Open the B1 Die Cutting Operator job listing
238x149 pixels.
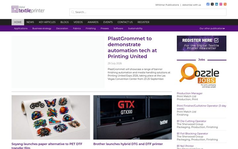pos(191,121)
